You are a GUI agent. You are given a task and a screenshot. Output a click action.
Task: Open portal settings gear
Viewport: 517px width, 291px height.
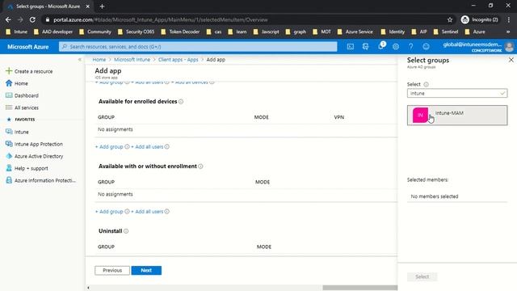pyautogui.click(x=396, y=47)
